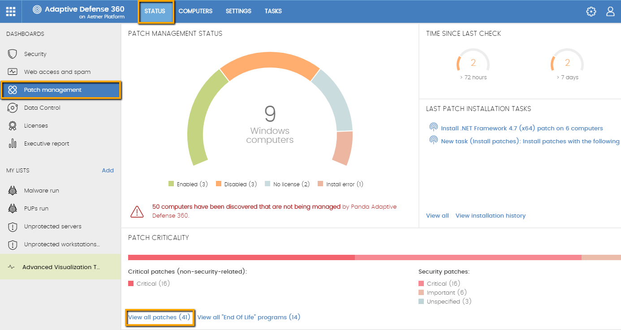Click the Adaptive Defense 360 logo icon
The image size is (621, 330).
click(x=37, y=9)
